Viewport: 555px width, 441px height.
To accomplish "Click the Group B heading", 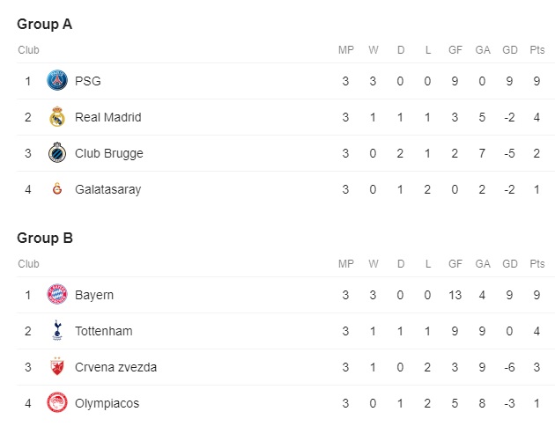I will pyautogui.click(x=45, y=239).
